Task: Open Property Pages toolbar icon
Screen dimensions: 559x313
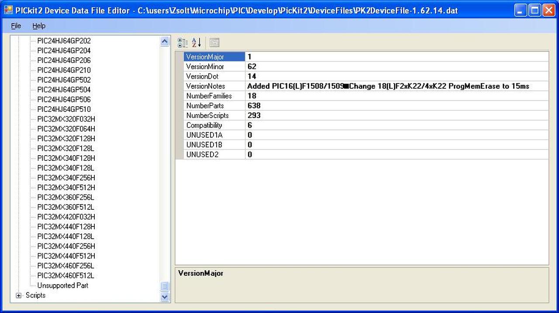Action: [x=214, y=42]
